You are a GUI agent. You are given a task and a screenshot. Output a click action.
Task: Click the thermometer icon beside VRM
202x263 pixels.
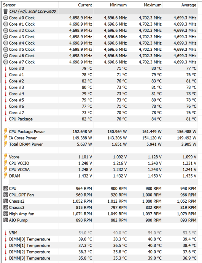6,233
